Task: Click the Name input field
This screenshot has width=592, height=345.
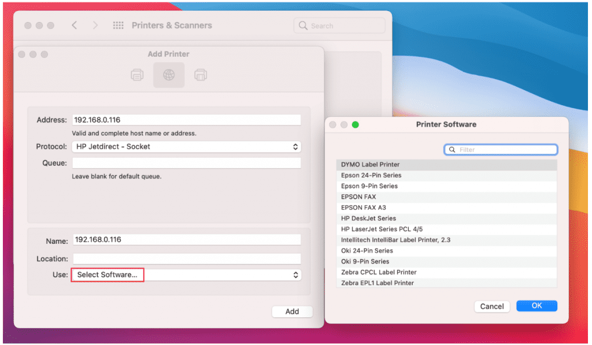Action: click(x=187, y=240)
